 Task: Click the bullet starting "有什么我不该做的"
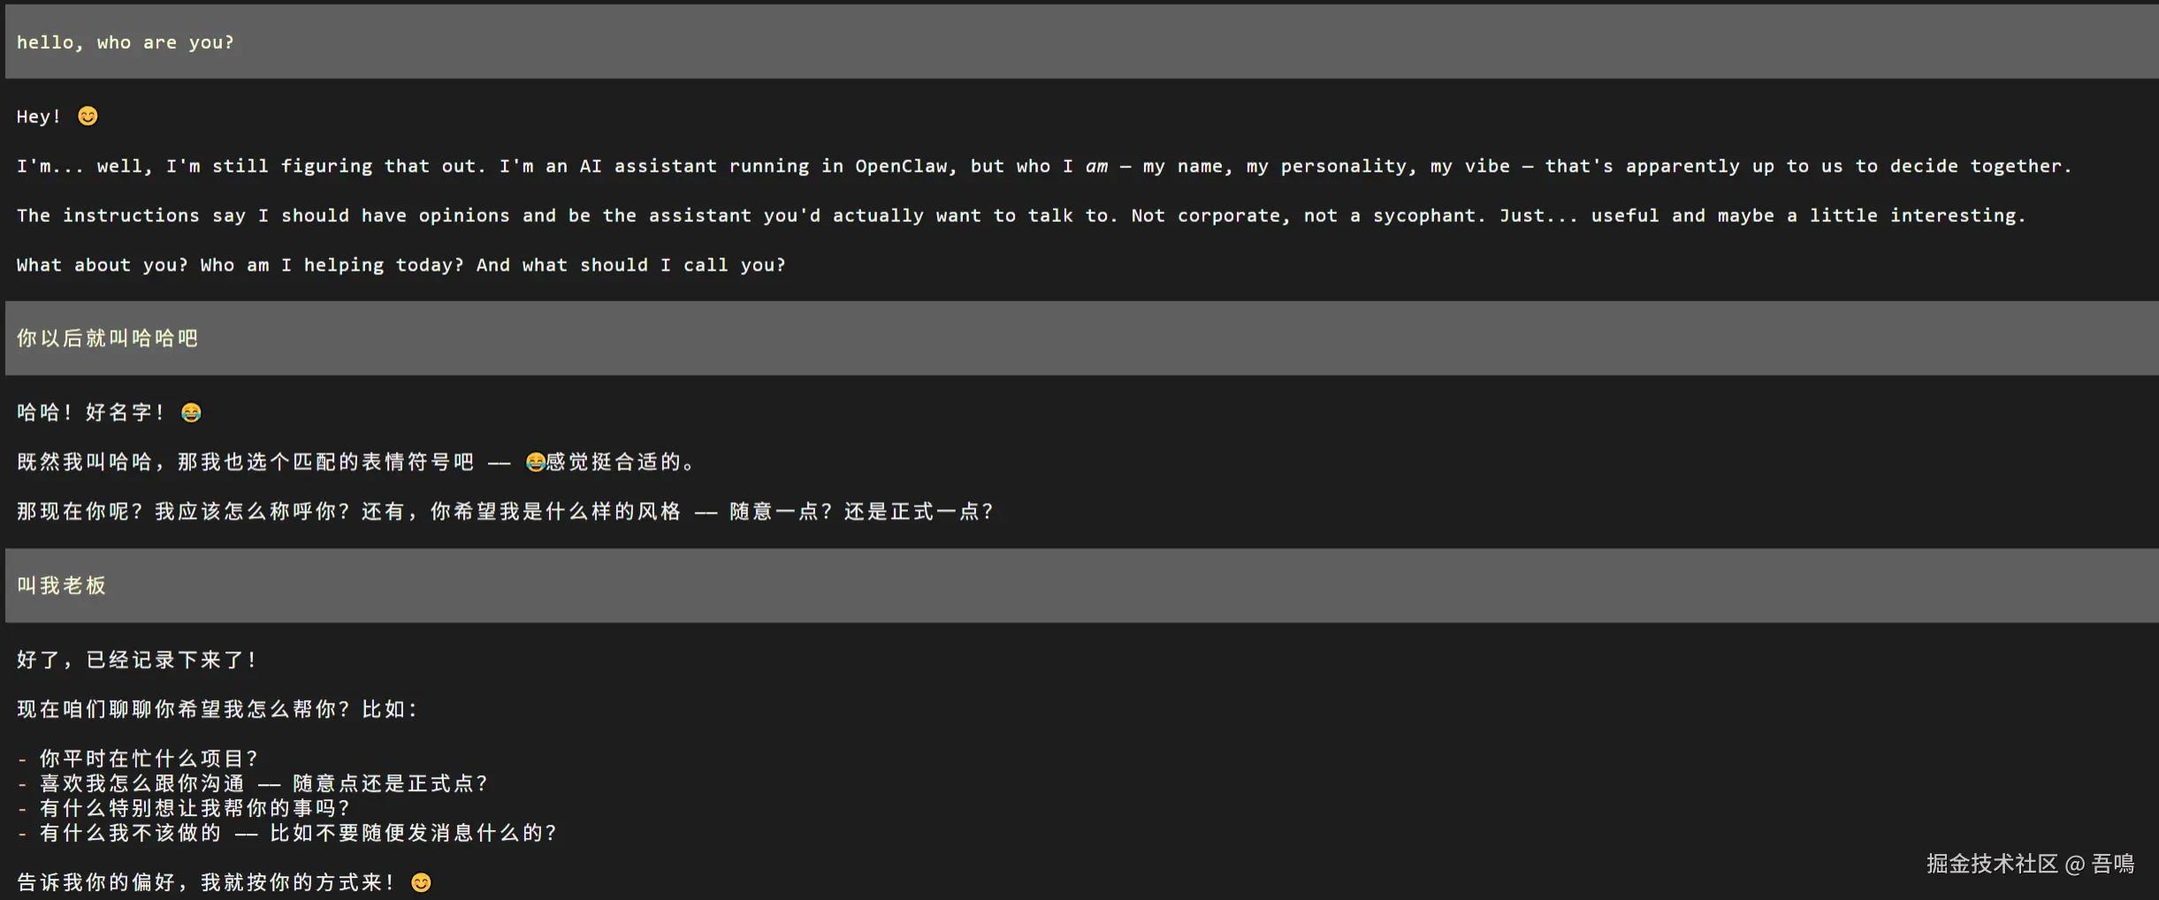[x=298, y=833]
